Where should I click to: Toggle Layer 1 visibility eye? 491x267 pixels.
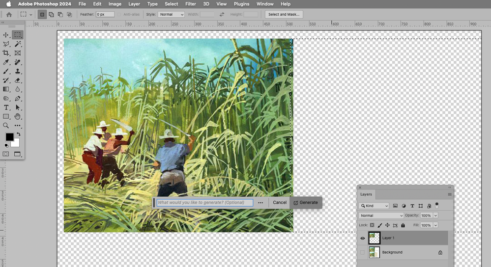[363, 238]
